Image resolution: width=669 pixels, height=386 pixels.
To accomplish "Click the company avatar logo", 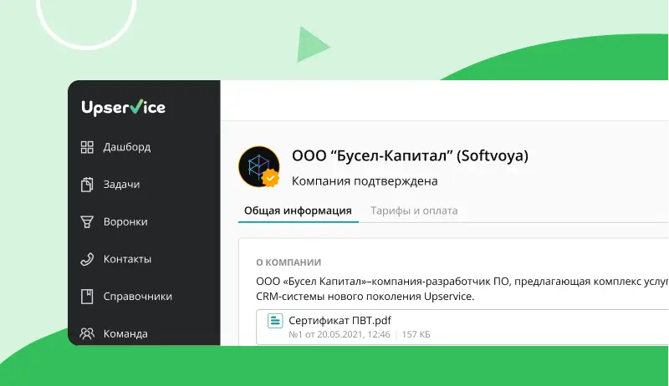I will tap(259, 167).
